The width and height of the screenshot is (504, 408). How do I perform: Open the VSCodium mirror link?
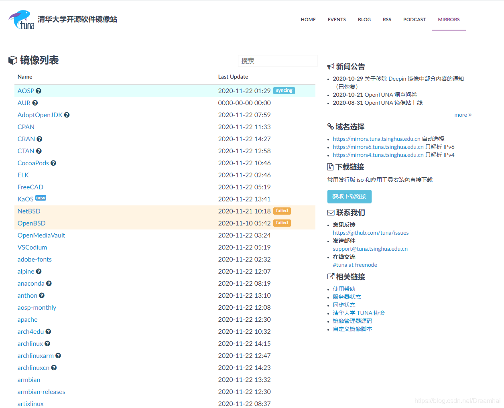32,248
